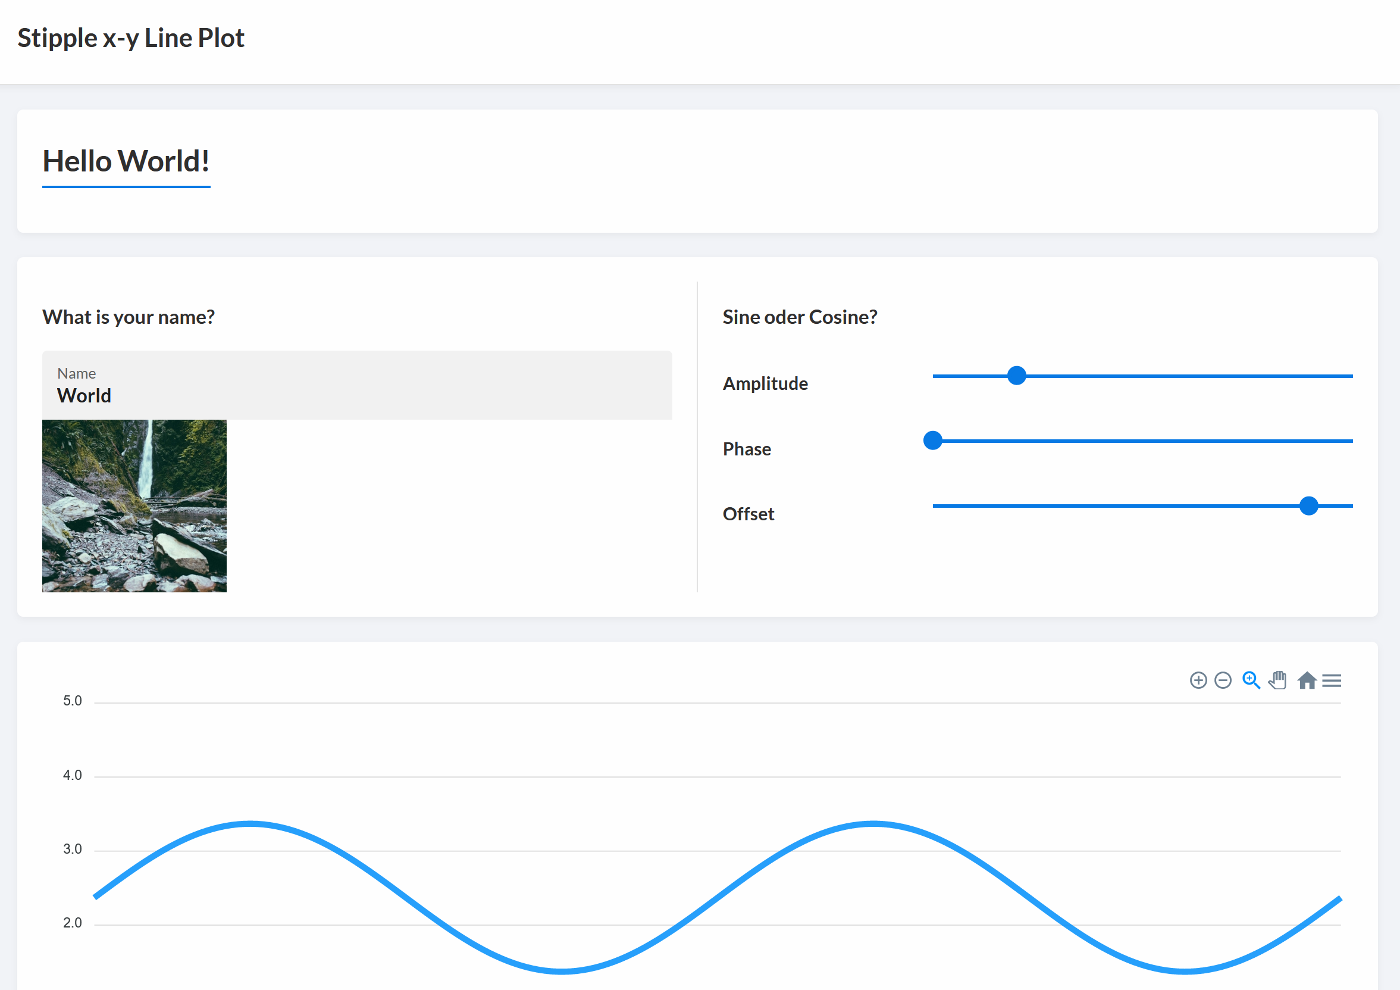Reset chart zoom with home icon

point(1306,680)
